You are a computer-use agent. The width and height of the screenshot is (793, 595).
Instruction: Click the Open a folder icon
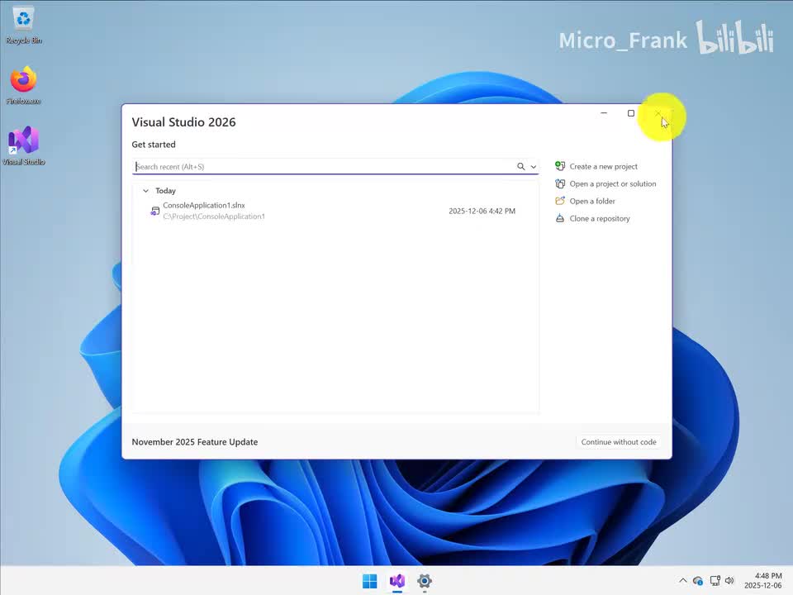[x=560, y=201]
